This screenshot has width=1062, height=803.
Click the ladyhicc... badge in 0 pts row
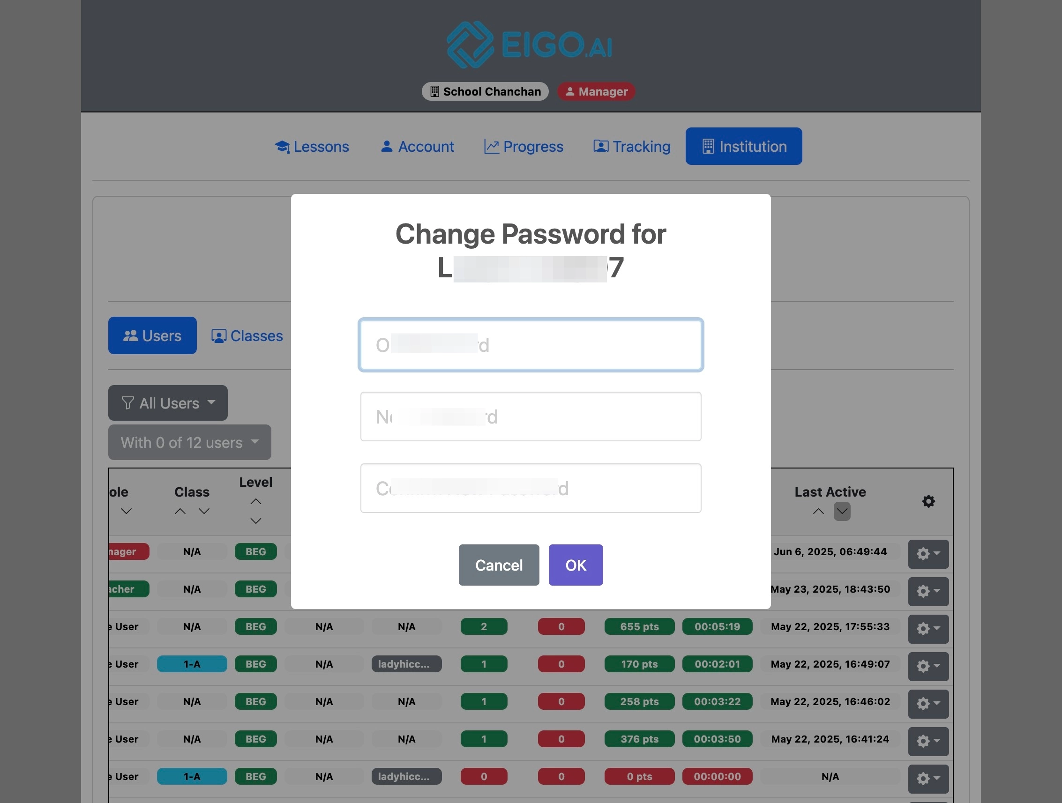407,776
